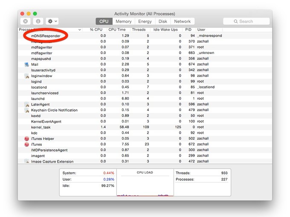Select the launchservicesd process
This screenshot has height=217, width=290.
click(x=145, y=93)
